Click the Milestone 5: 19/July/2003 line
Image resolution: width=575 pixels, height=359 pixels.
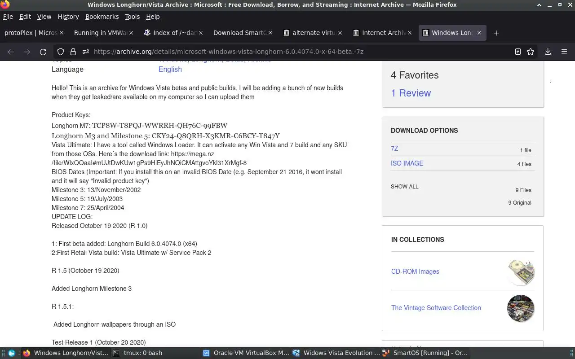point(87,199)
